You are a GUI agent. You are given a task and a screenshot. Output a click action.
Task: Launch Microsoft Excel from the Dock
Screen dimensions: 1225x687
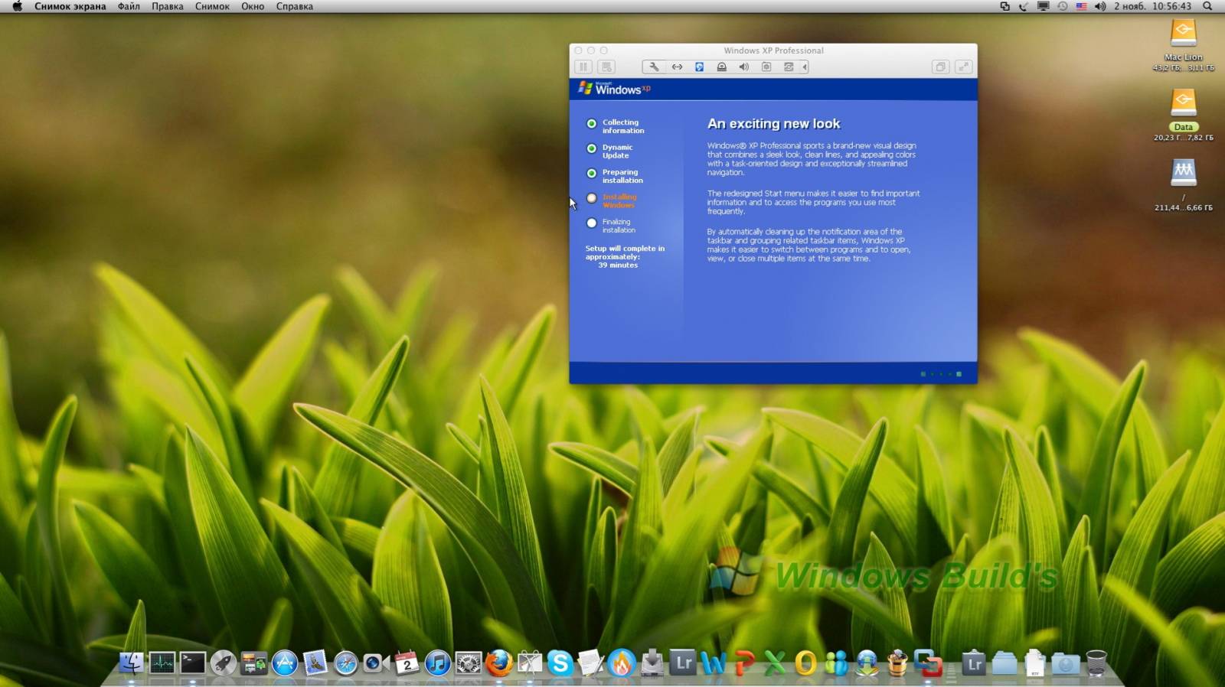pos(774,663)
